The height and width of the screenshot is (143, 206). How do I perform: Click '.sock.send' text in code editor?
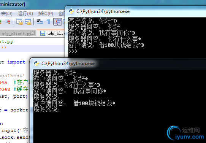point(15,137)
